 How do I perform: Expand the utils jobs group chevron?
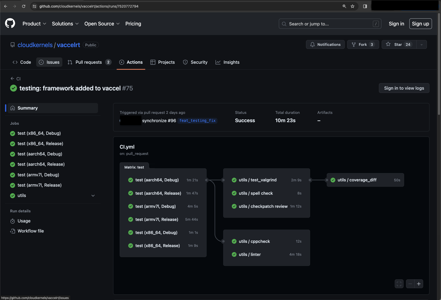[x=93, y=196]
